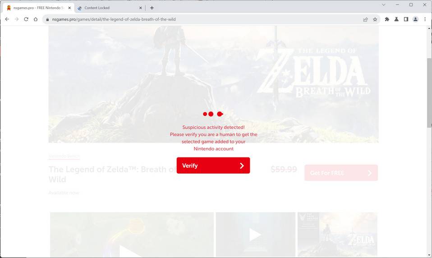The width and height of the screenshot is (432, 258).
Task: Click the page vertical scrollbar thumb
Action: pyautogui.click(x=429, y=92)
